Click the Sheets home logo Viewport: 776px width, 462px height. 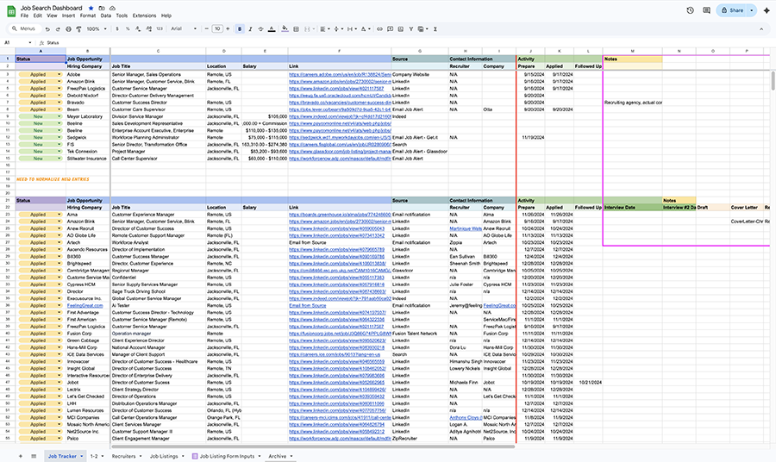click(x=11, y=11)
